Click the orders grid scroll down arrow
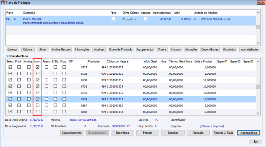 pos(258,113)
